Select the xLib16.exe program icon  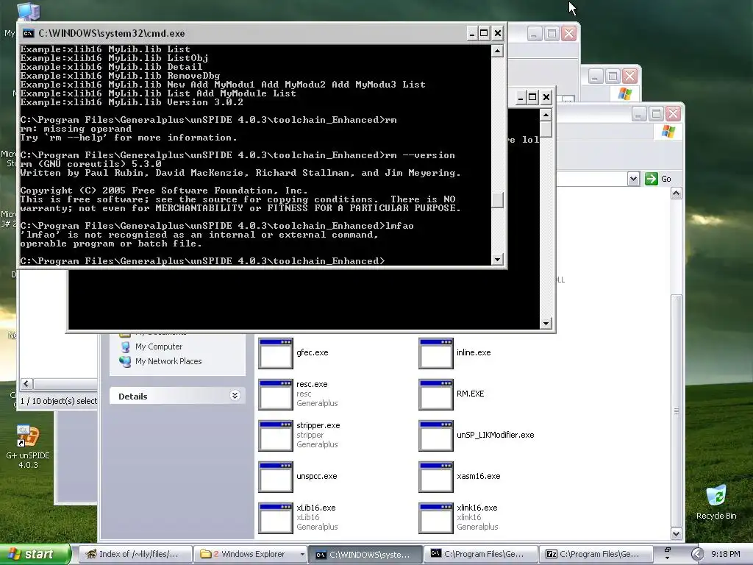(275, 519)
